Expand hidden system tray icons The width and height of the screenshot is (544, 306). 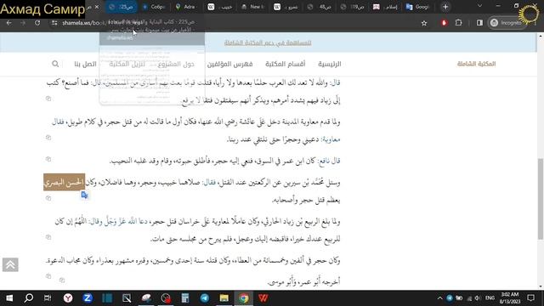point(439,298)
